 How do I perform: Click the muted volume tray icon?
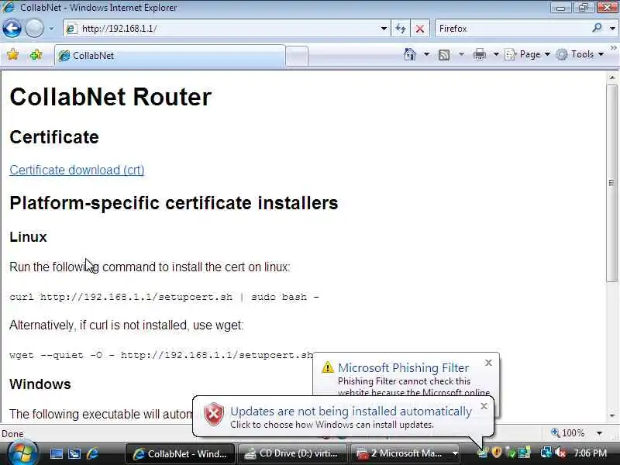pyautogui.click(x=560, y=453)
